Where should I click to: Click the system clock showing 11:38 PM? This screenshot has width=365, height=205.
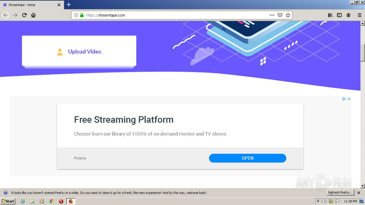click(x=350, y=201)
